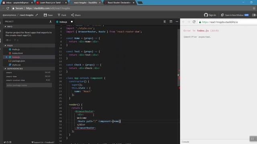Image resolution: width=257 pixels, height=144 pixels.
Task: Place cursor on line 32 Route code
Action: [99, 121]
